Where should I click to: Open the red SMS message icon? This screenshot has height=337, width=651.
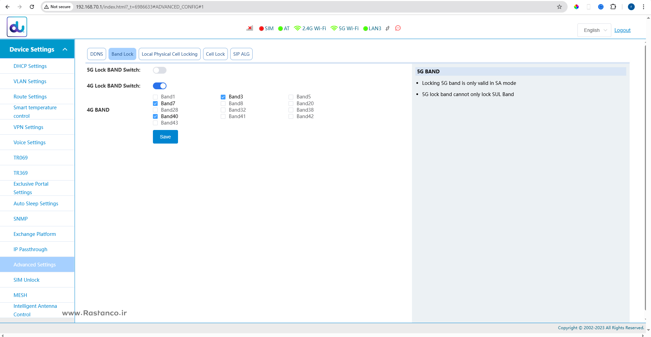(x=398, y=28)
